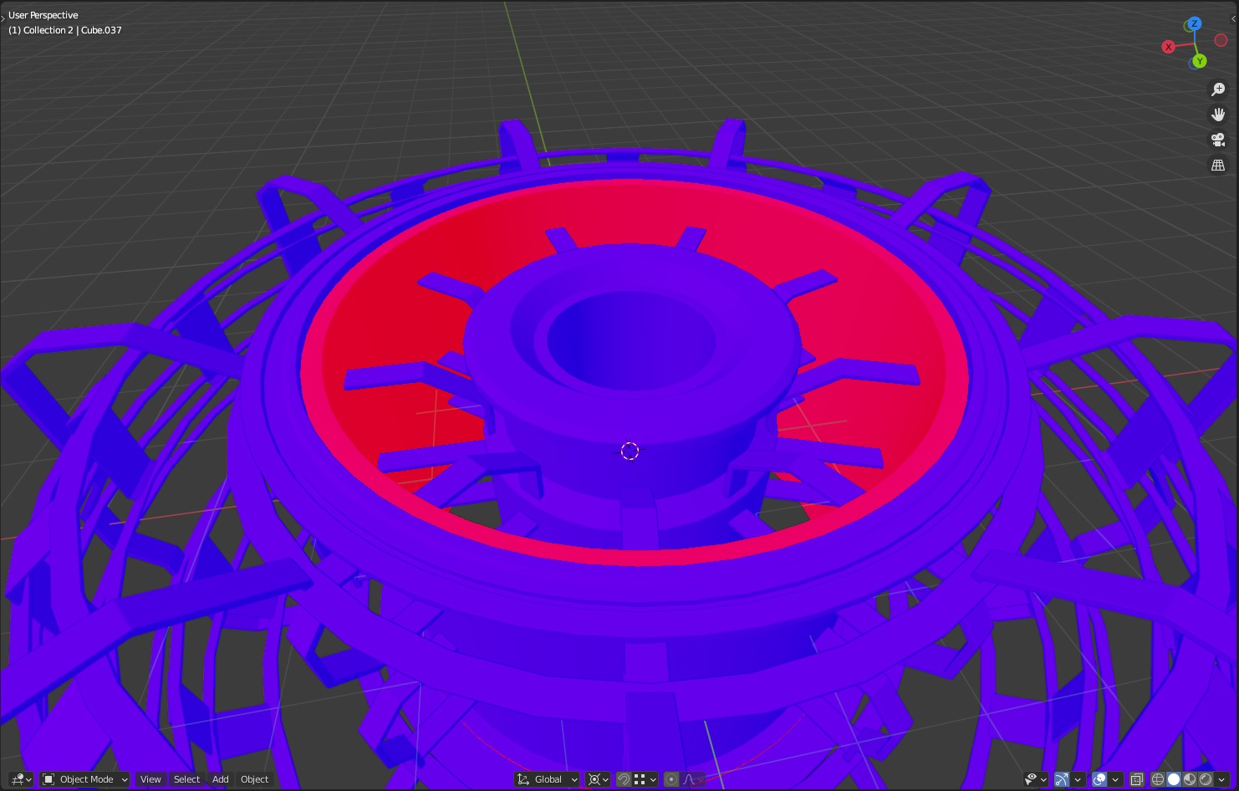Toggle X-ray view
Screen dimensions: 1239x791
pyautogui.click(x=1136, y=779)
